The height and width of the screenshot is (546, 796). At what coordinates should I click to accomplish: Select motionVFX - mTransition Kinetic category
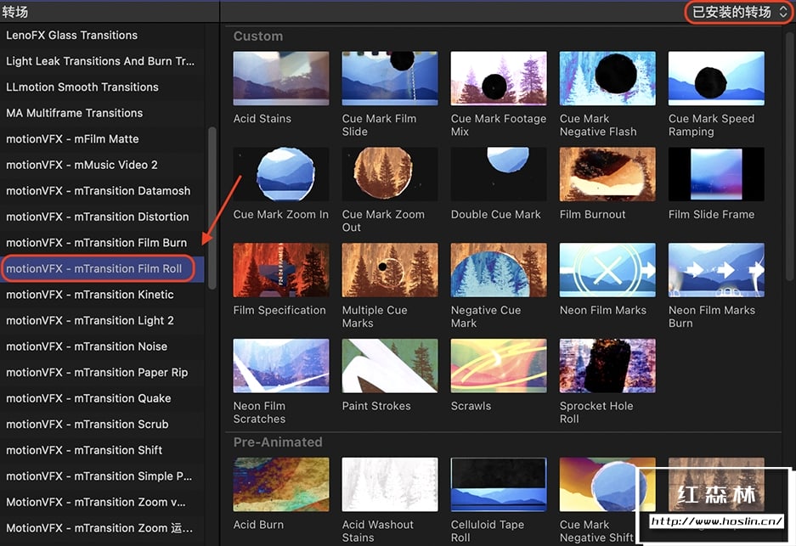coord(102,295)
